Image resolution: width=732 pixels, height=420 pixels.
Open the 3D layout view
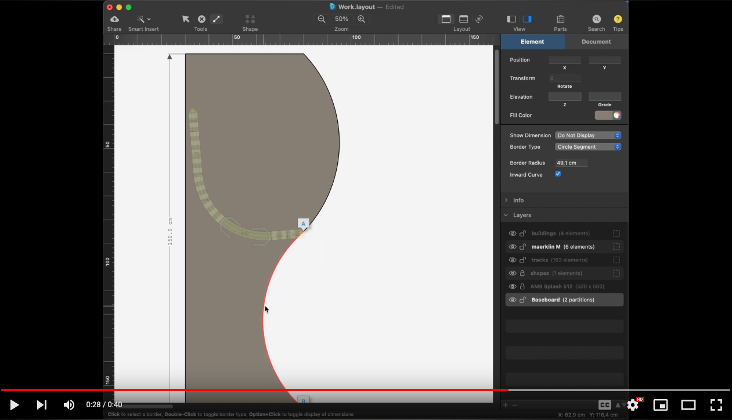(479, 19)
